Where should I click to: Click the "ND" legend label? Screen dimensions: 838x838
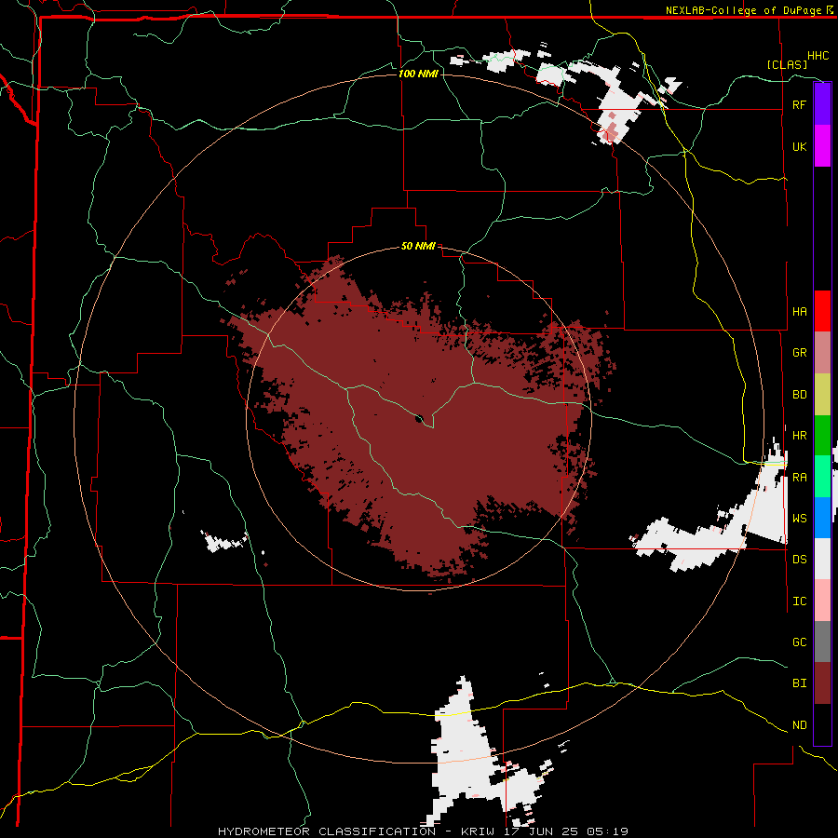[799, 724]
